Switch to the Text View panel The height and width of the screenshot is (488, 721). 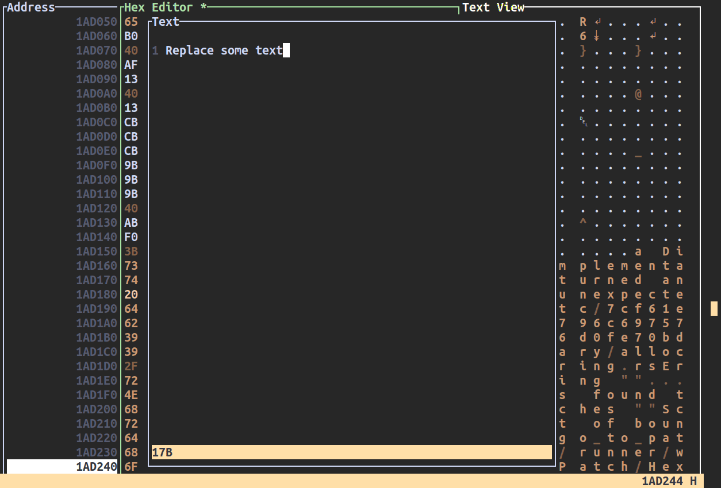tap(493, 7)
